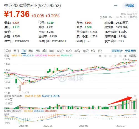Close the 成交量 volume indicator panel
The image size is (139, 129).
135,96
